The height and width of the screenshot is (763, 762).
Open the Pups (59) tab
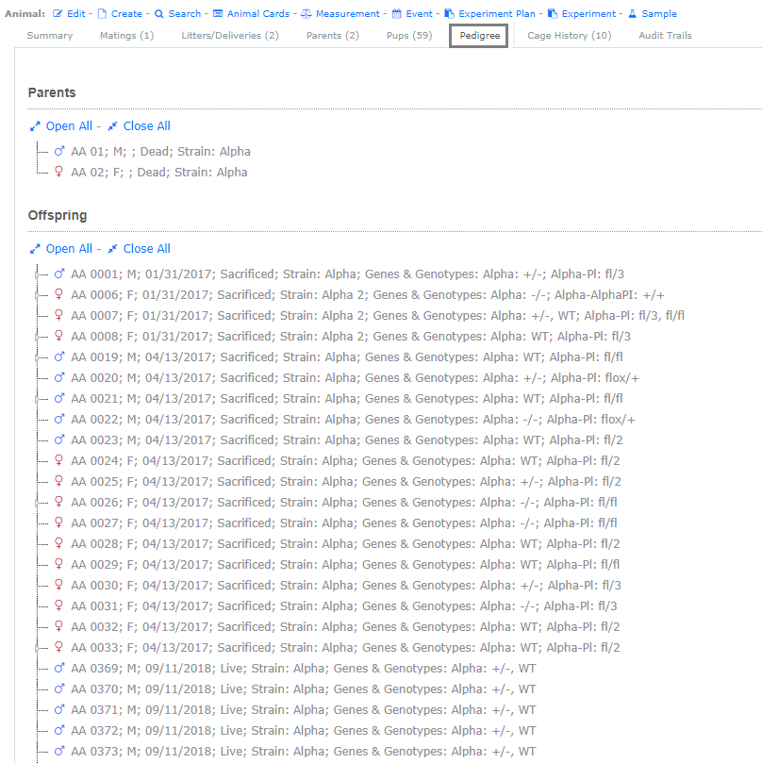[409, 36]
